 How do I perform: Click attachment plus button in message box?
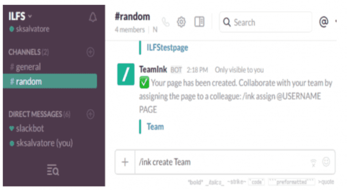(x=125, y=162)
